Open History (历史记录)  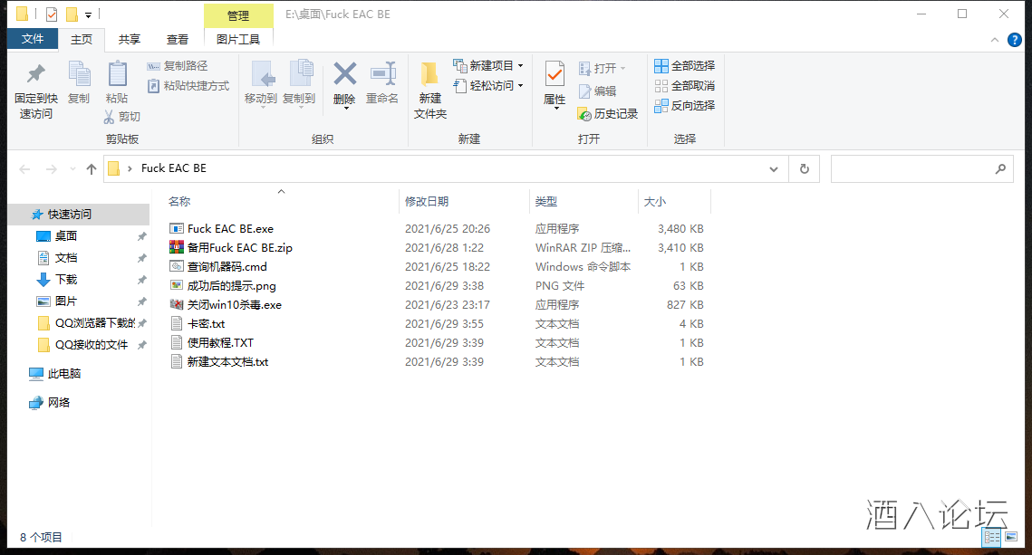coord(607,114)
